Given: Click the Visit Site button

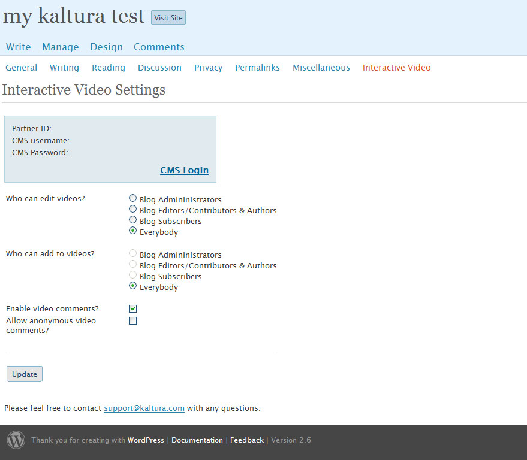Looking at the screenshot, I should click(168, 17).
